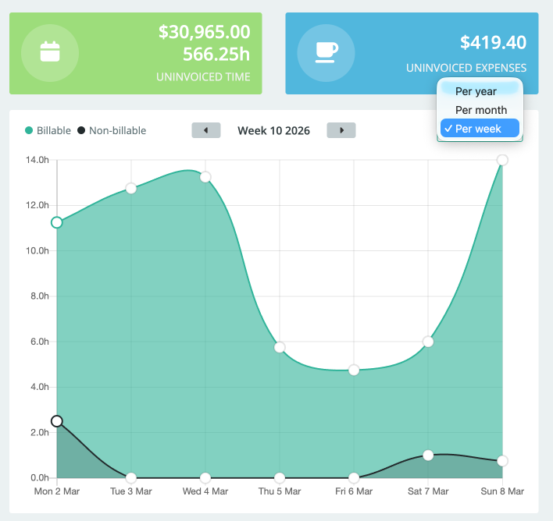Open the $30,965.00 uninvoiced time amount
The width and height of the screenshot is (553, 521).
[204, 32]
